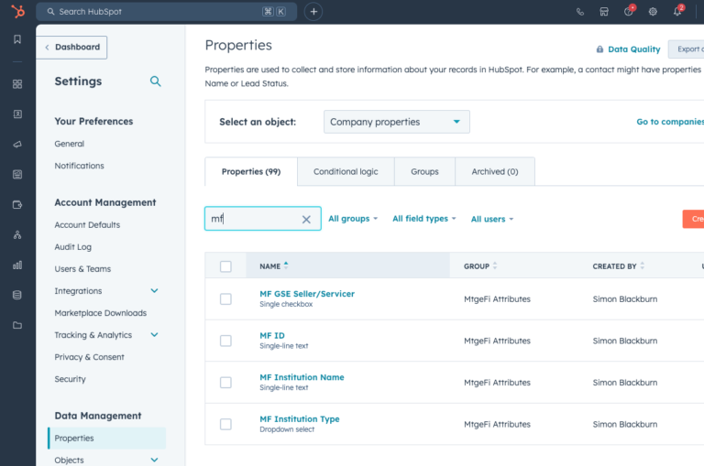Screen dimensions: 704x466
Task: Open the All groups filter dropdown
Action: point(353,219)
